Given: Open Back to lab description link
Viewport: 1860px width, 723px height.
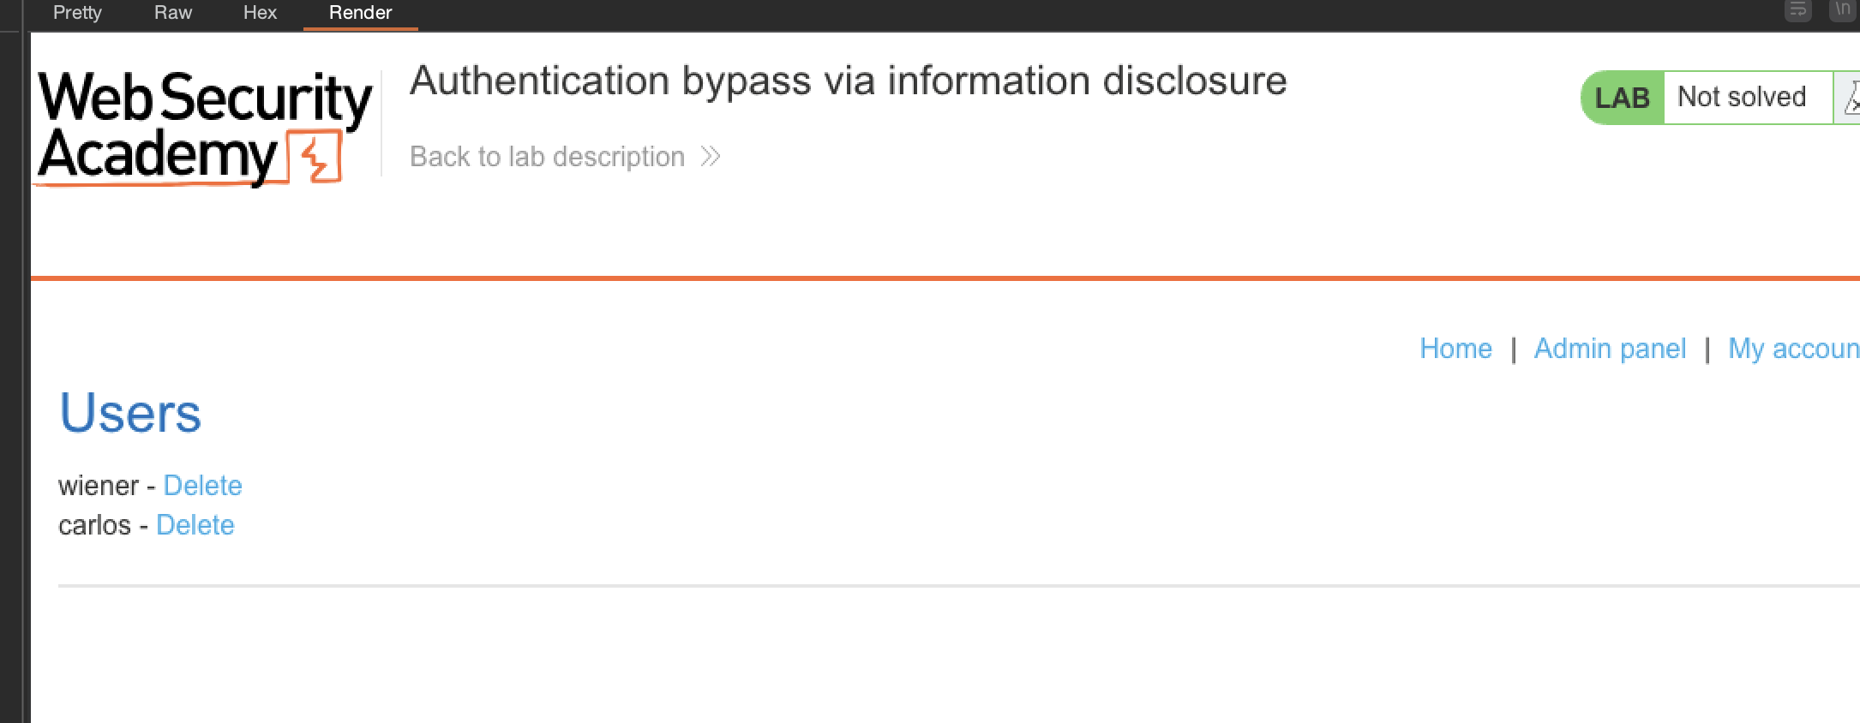Looking at the screenshot, I should pyautogui.click(x=547, y=157).
